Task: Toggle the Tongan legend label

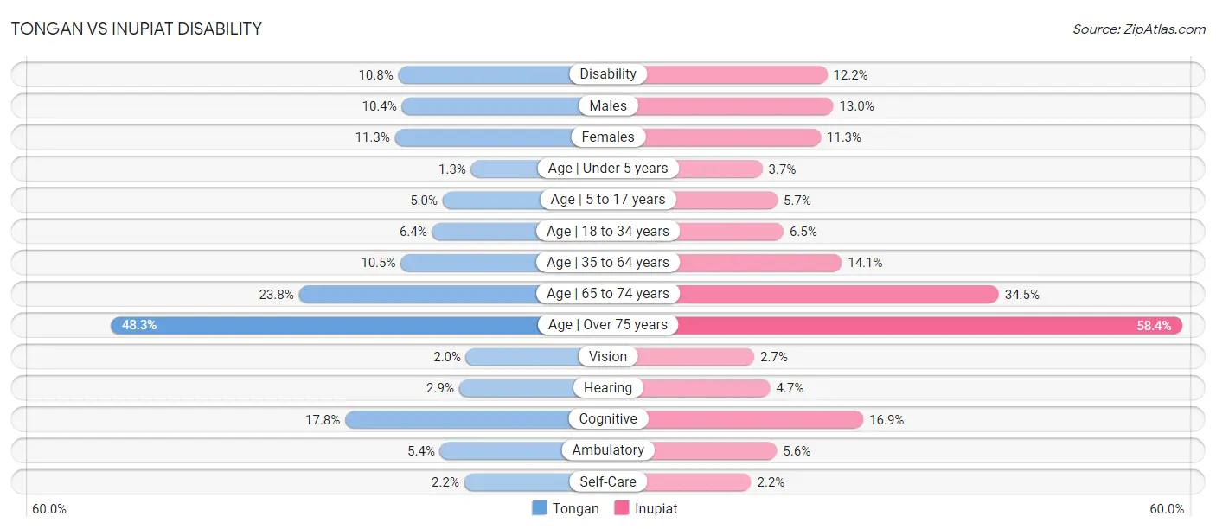Action: coord(575,508)
